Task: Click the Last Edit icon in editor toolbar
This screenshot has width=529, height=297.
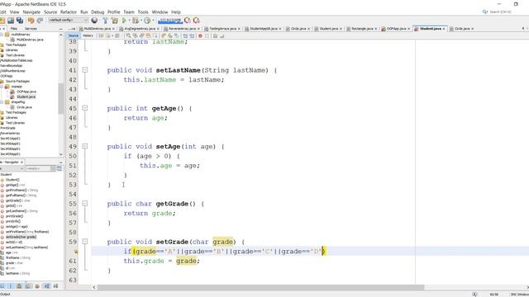Action: click(x=101, y=35)
